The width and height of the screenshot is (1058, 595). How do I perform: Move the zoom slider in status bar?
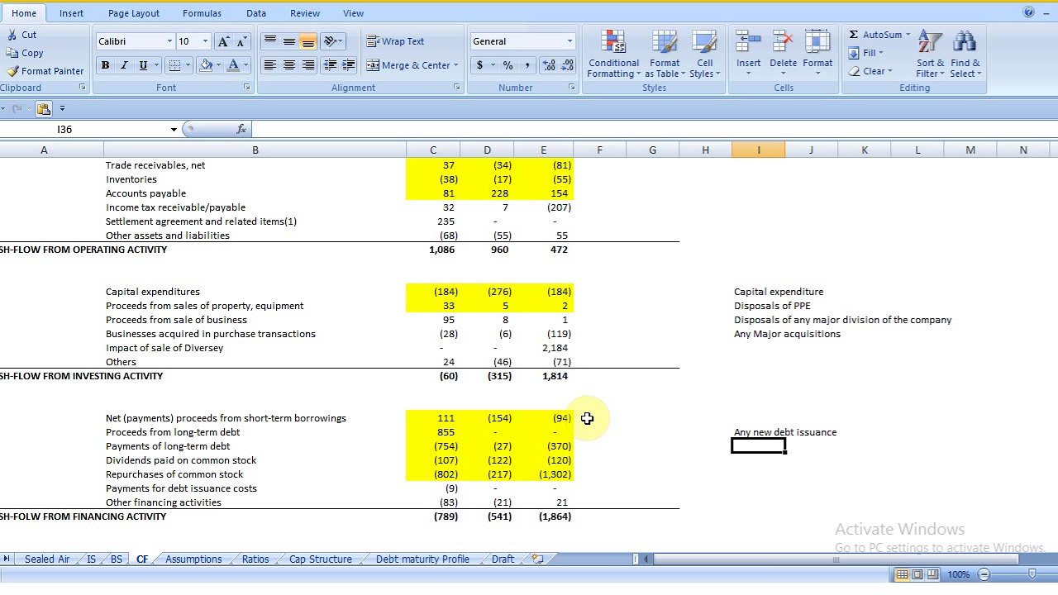1032,574
